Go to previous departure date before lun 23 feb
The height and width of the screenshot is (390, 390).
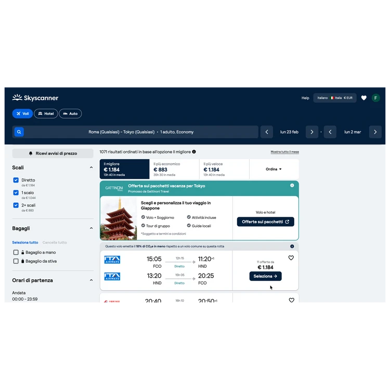pos(267,132)
